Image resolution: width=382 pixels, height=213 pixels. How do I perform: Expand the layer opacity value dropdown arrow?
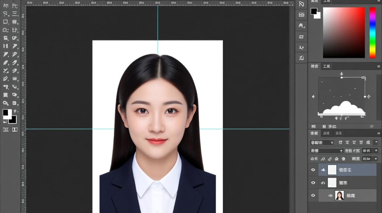(x=376, y=151)
